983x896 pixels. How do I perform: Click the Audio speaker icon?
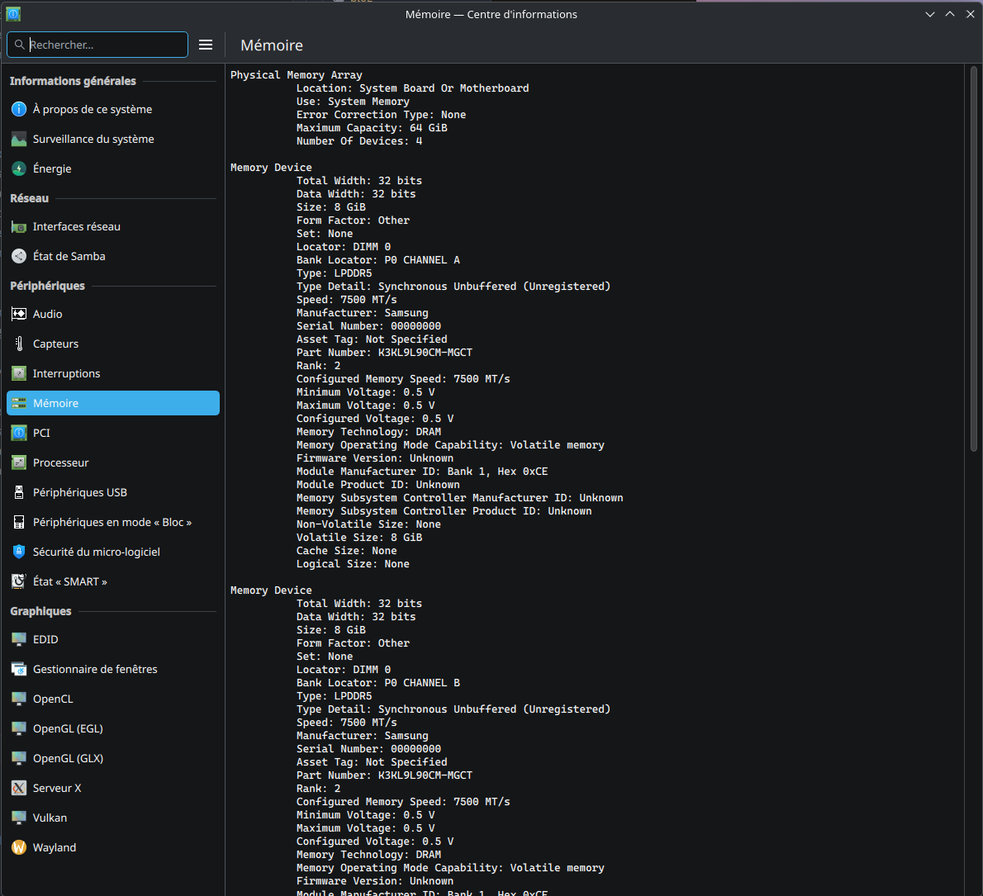pos(19,314)
